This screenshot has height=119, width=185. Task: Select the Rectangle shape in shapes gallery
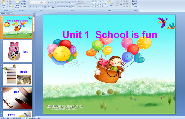point(103,1)
